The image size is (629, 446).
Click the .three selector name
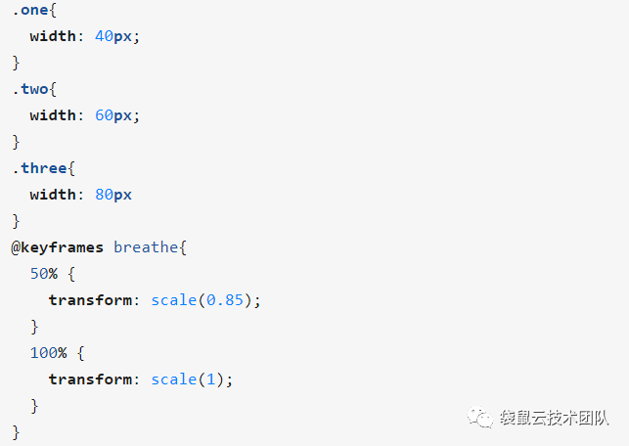click(39, 168)
